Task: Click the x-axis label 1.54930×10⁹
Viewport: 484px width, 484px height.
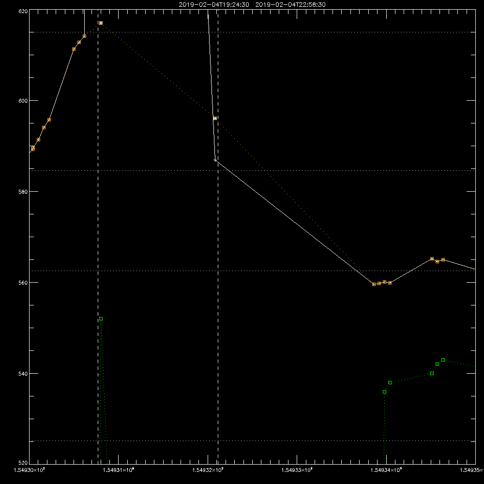Action: [x=30, y=470]
